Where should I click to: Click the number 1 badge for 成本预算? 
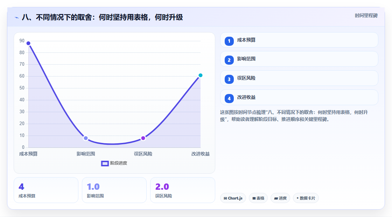coord(229,41)
